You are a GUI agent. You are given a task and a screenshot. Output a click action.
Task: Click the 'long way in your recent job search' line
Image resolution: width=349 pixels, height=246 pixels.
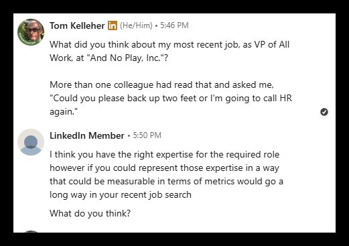click(121, 194)
